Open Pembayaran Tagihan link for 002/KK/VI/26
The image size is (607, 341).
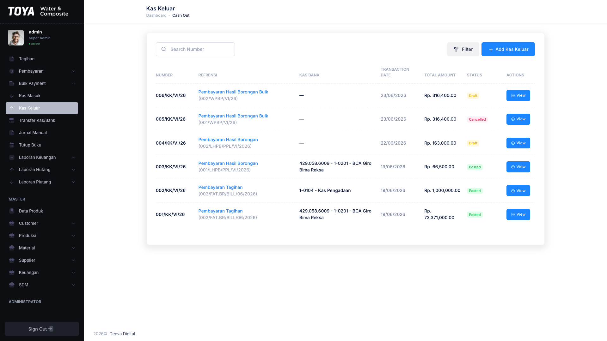[220, 187]
